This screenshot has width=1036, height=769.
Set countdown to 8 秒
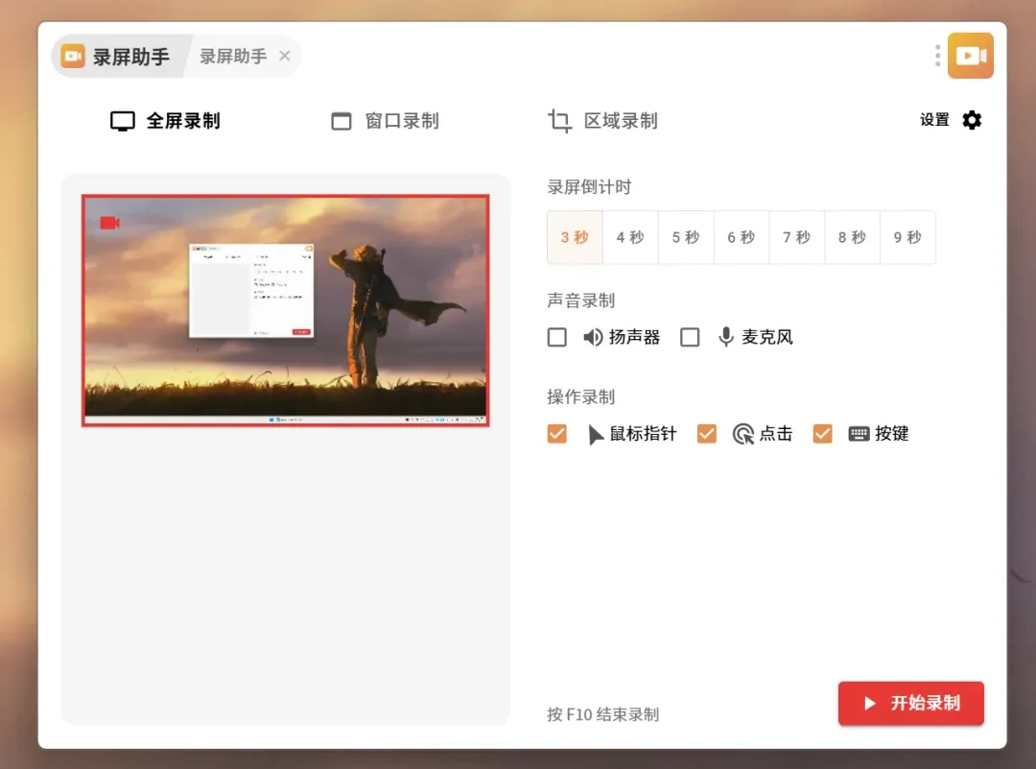pyautogui.click(x=853, y=237)
